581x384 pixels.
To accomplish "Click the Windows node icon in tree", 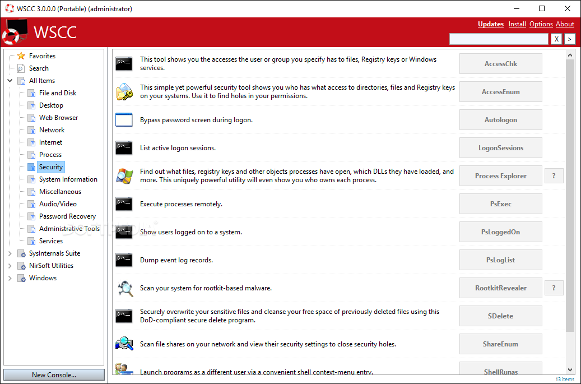I will click(x=21, y=278).
